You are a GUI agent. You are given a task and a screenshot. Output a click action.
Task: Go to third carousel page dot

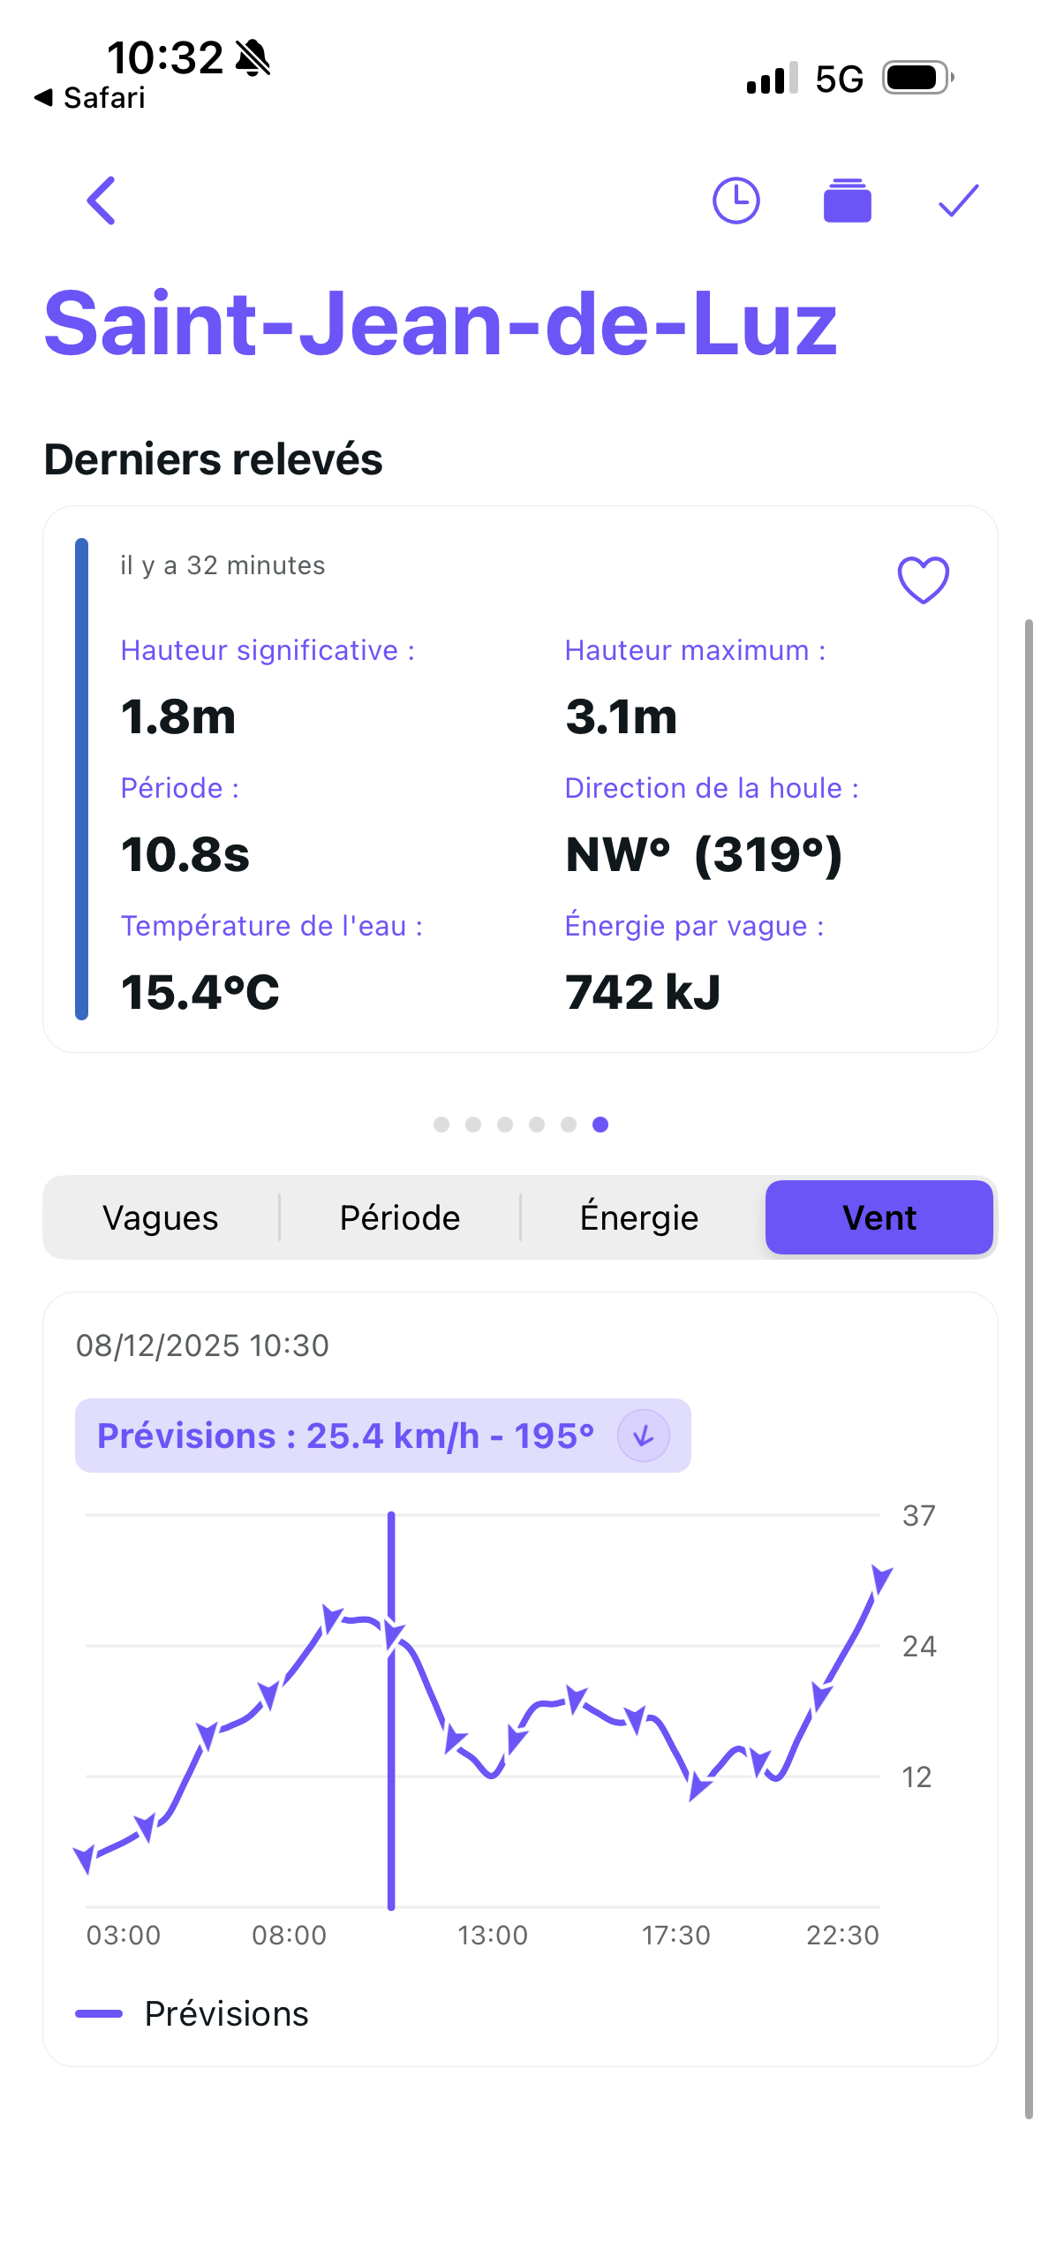[505, 1125]
